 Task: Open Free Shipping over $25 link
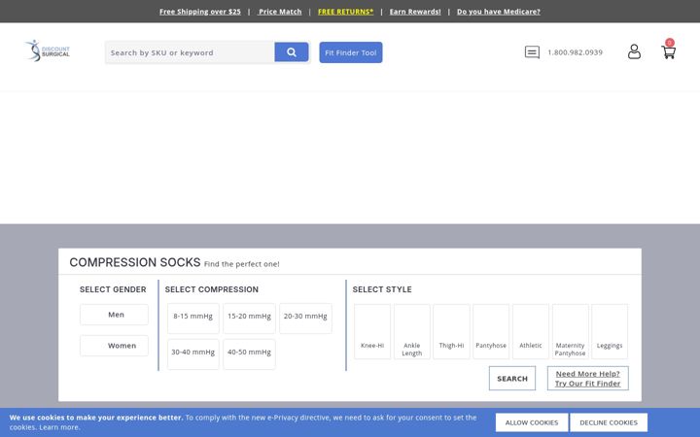pyautogui.click(x=200, y=12)
